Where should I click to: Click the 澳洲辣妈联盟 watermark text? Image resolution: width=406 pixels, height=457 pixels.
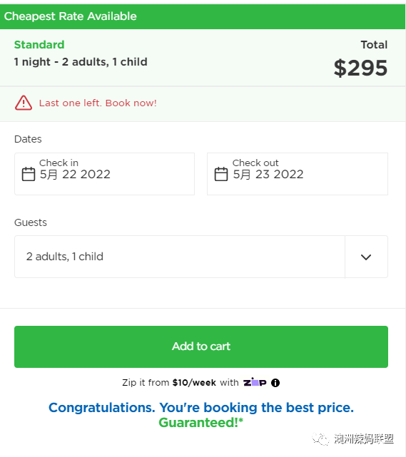point(364,438)
